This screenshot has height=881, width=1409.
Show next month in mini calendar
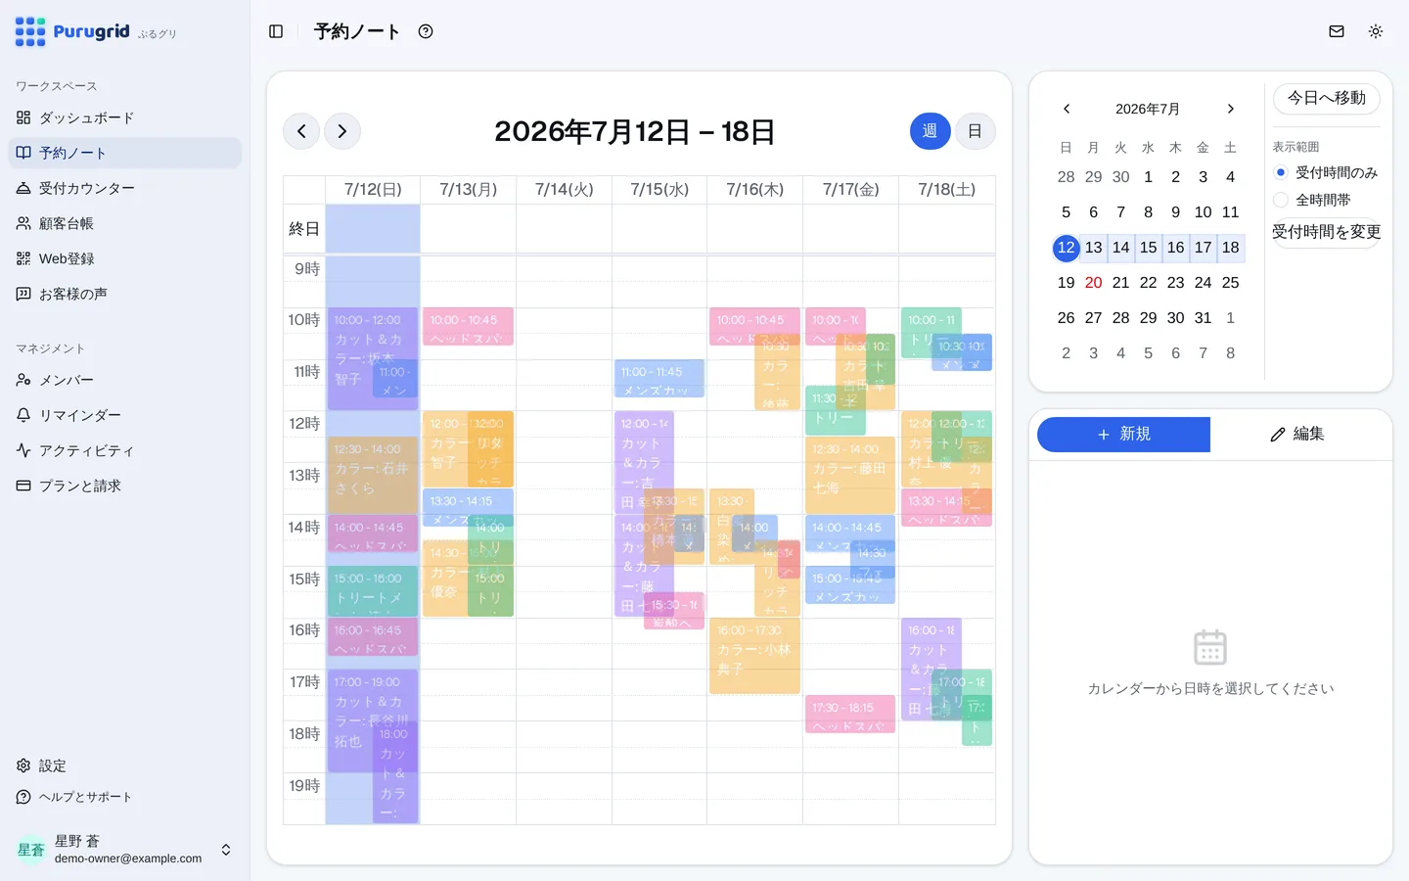tap(1231, 109)
